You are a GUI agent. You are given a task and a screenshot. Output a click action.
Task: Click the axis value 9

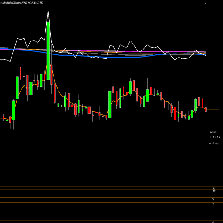point(213,199)
